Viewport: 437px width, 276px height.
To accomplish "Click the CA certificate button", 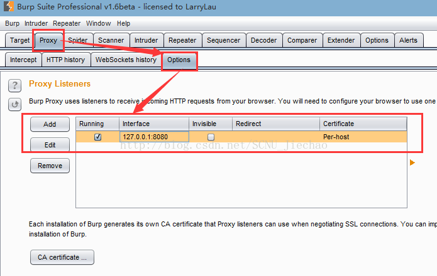I will point(62,257).
